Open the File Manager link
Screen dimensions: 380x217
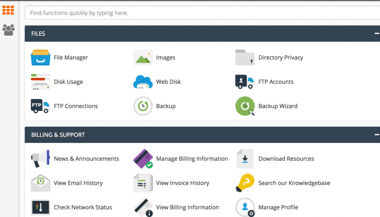[71, 57]
